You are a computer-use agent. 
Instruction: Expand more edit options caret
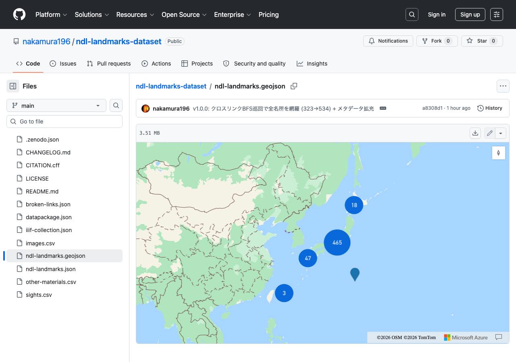[501, 133]
